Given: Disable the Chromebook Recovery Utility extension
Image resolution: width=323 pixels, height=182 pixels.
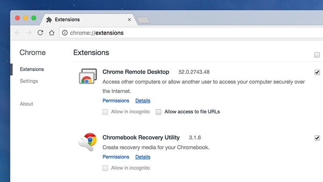Looking at the screenshot, I should point(317,138).
